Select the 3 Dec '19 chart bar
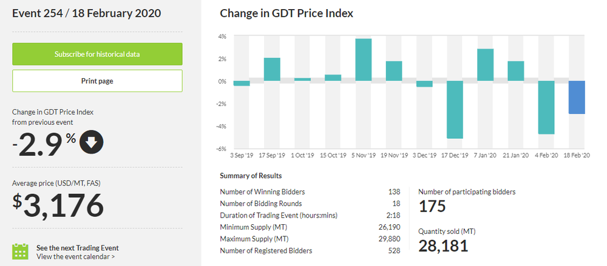The height and width of the screenshot is (266, 607). [x=424, y=84]
